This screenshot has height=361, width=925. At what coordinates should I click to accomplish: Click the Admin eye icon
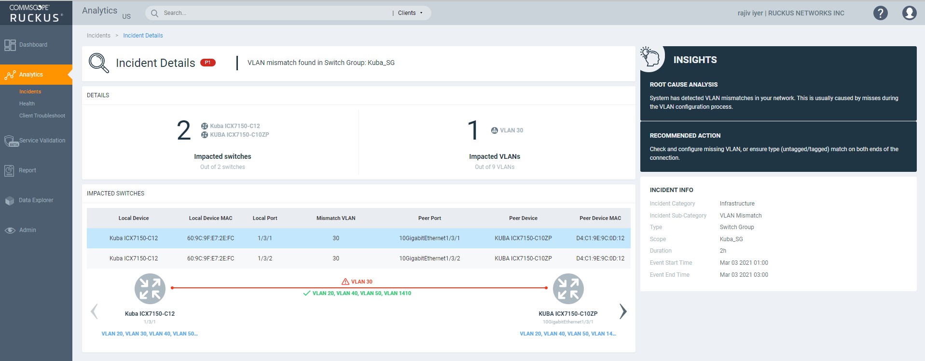pos(10,230)
